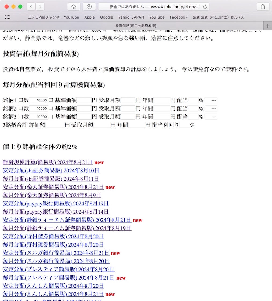Viewport: 272px width, 301px height.
Task: Open the 三ヶ日内藤チャンネ... YouTube bookmark
Action: point(54,17)
